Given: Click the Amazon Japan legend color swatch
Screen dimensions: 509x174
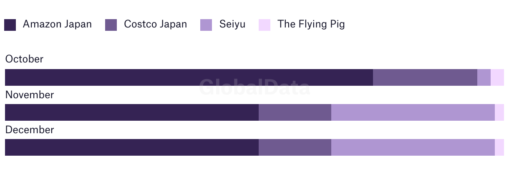Looking at the screenshot, I should tap(10, 25).
